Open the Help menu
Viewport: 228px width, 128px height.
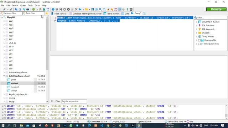coord(44,5)
